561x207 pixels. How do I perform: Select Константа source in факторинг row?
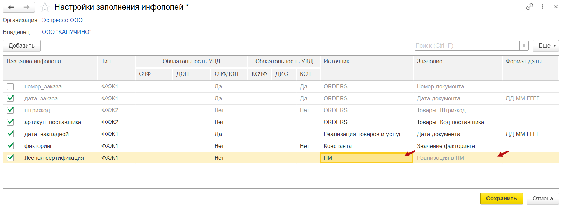click(x=366, y=146)
